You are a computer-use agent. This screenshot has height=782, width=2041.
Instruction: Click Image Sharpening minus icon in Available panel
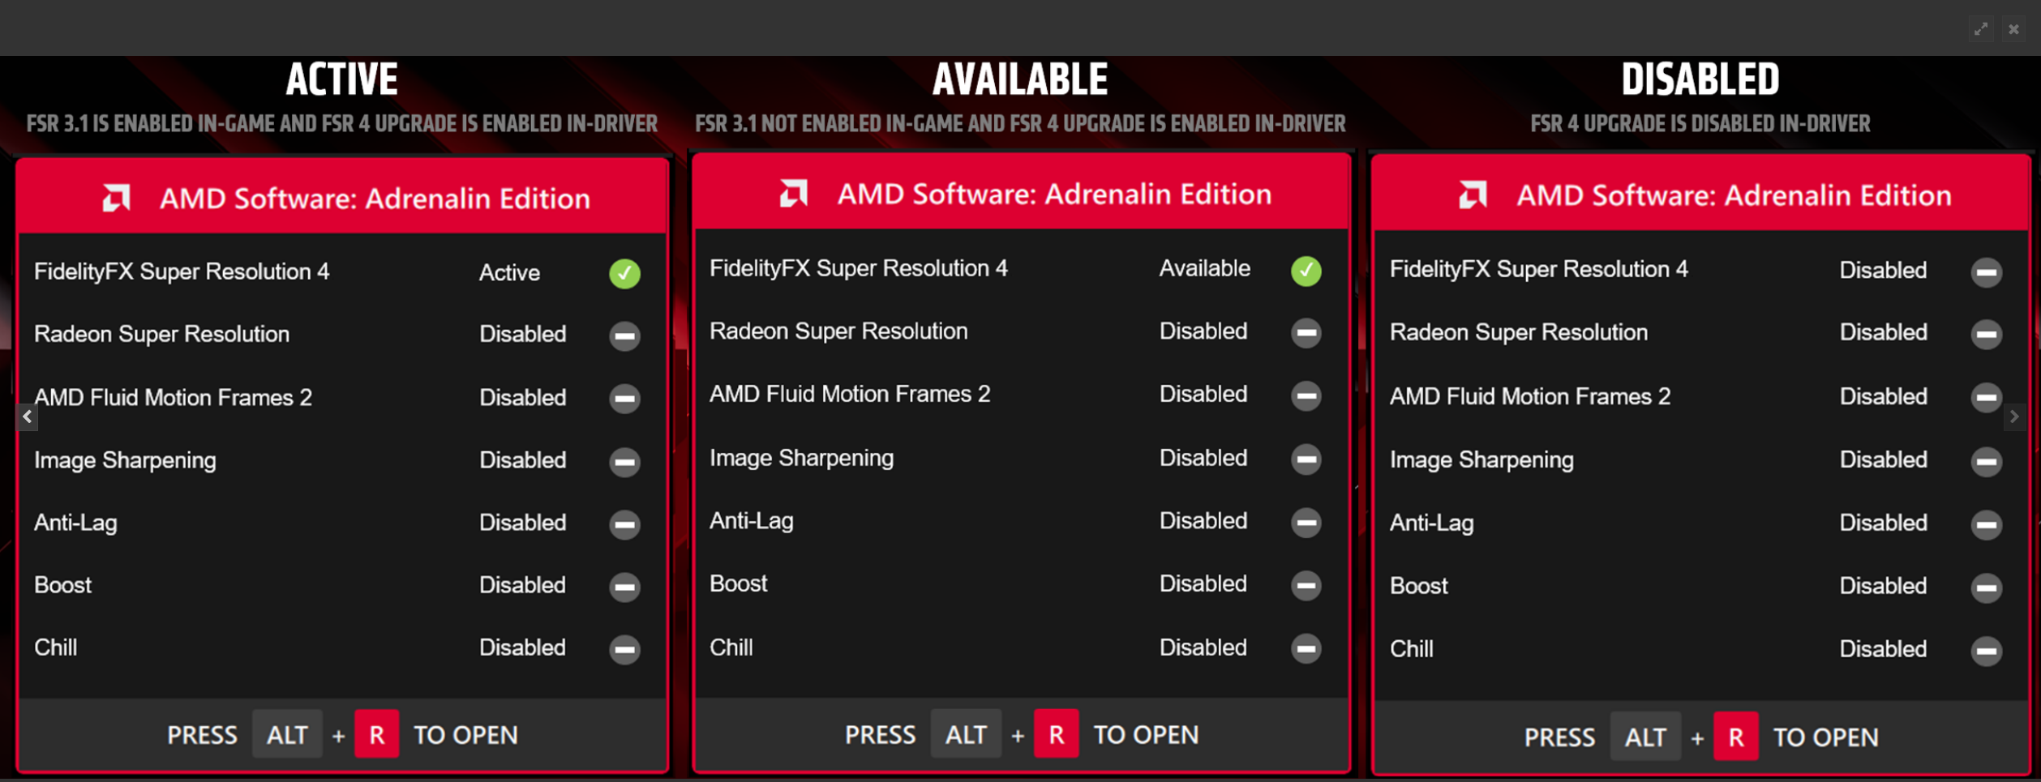(x=1306, y=459)
